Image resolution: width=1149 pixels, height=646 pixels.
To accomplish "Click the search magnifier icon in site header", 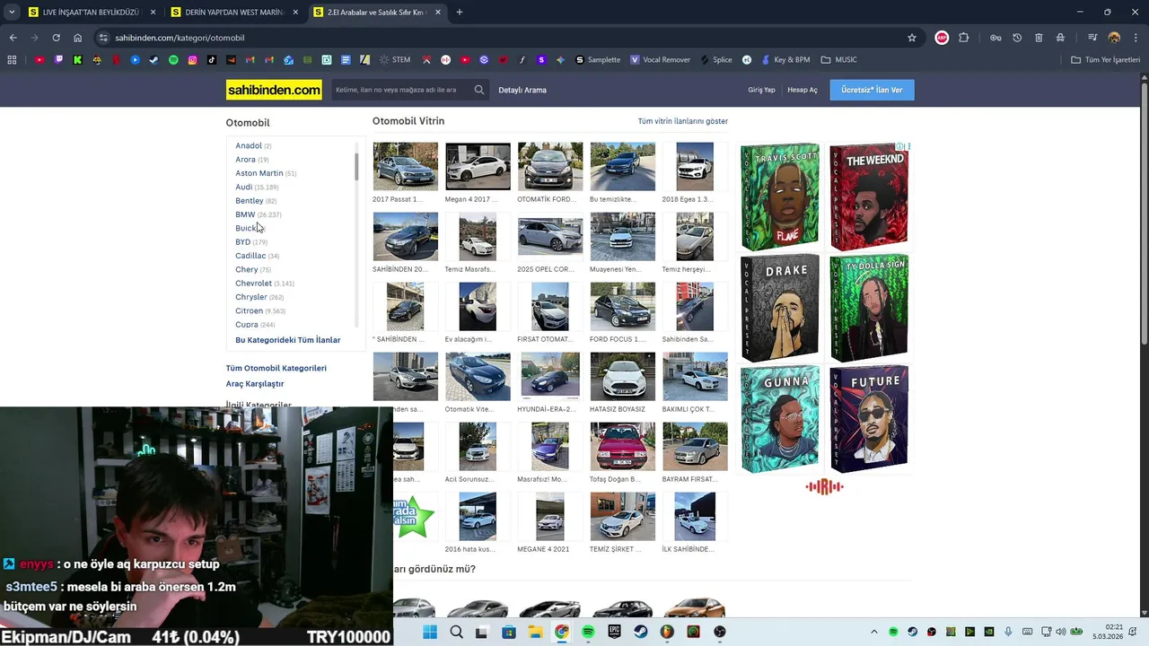I will pos(479,90).
